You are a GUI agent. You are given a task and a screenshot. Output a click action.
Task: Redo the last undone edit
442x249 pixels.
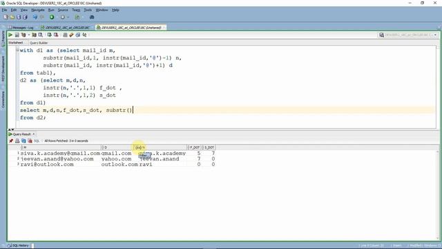click(42, 17)
